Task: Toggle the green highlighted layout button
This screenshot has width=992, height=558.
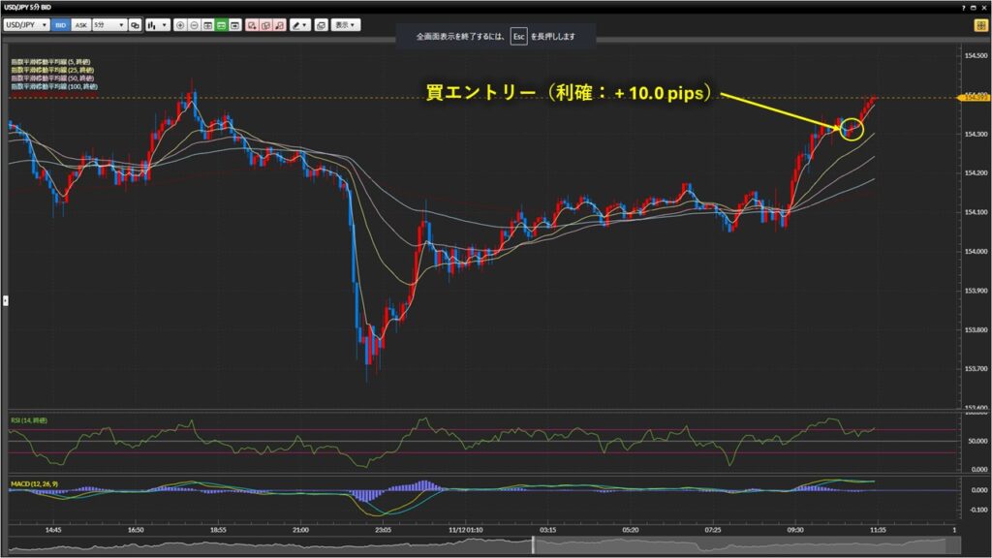Action: [221, 24]
